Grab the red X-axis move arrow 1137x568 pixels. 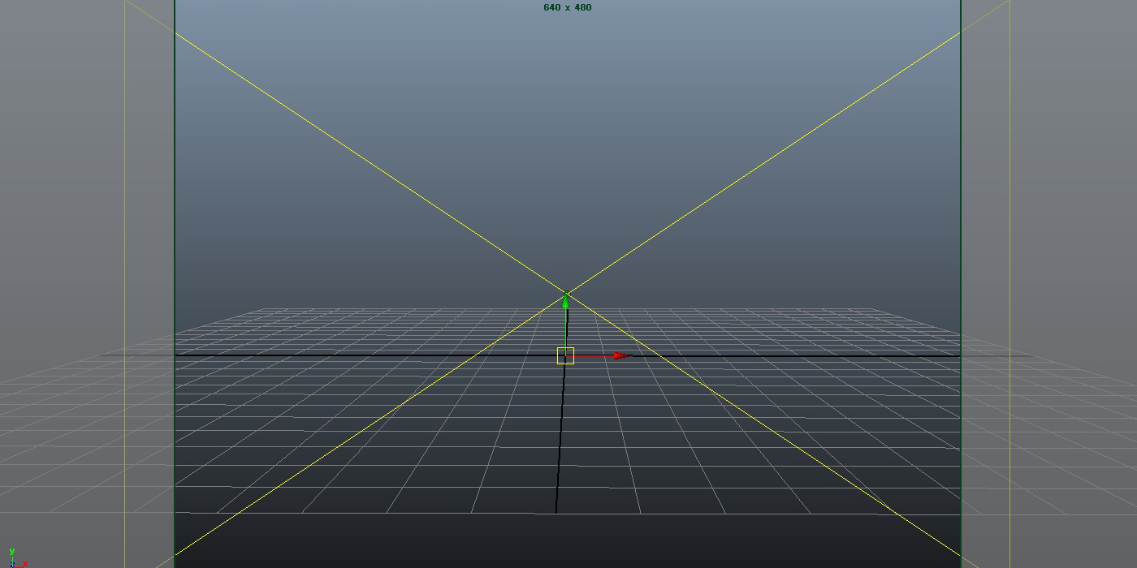tap(621, 355)
